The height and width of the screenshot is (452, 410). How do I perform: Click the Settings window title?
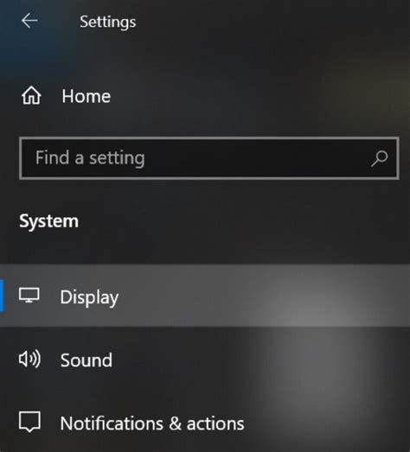point(108,22)
